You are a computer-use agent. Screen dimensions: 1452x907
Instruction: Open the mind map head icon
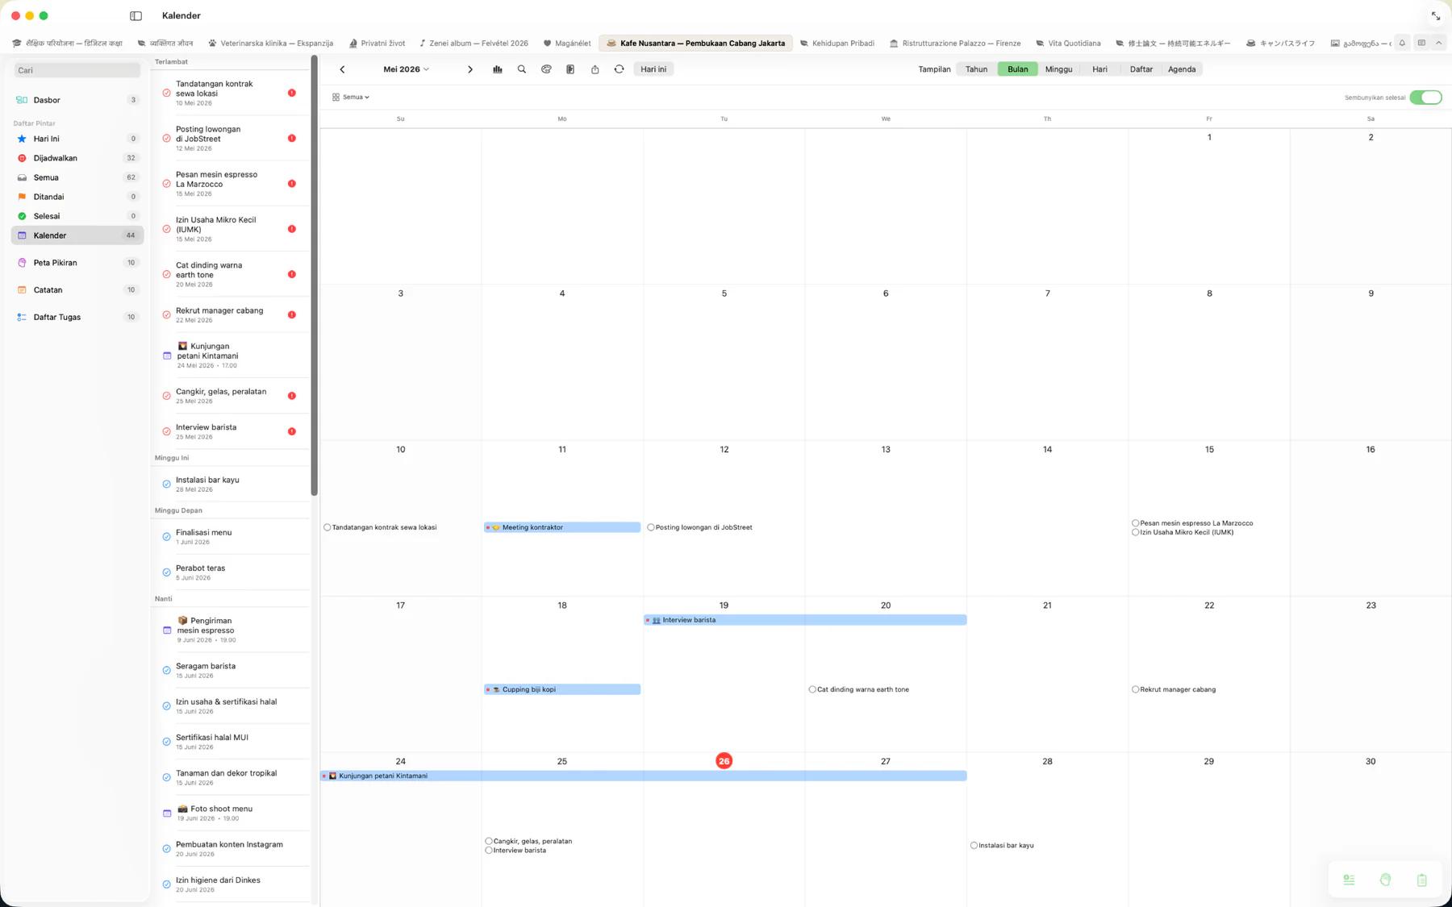tap(1385, 880)
